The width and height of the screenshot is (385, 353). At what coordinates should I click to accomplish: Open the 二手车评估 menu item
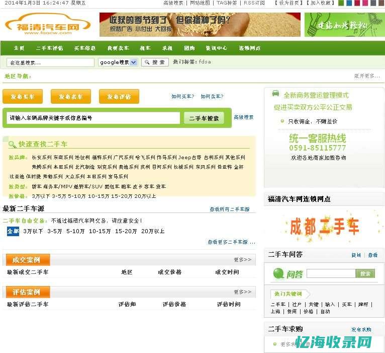(x=49, y=48)
